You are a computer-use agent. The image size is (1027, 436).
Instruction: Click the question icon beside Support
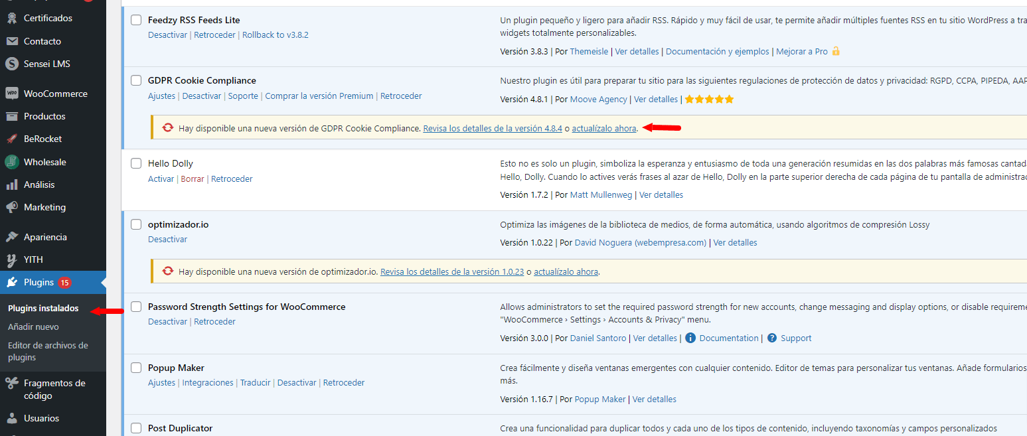(772, 338)
